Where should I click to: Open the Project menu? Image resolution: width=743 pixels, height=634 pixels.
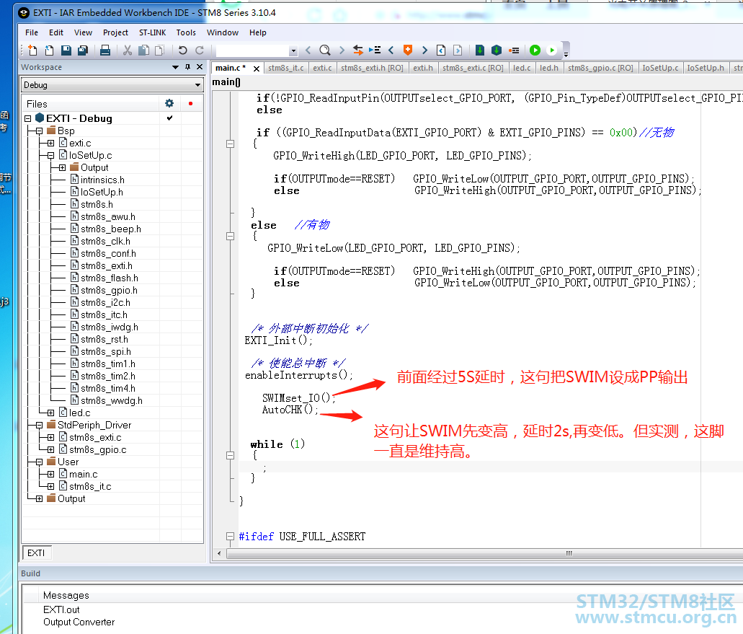click(x=115, y=32)
